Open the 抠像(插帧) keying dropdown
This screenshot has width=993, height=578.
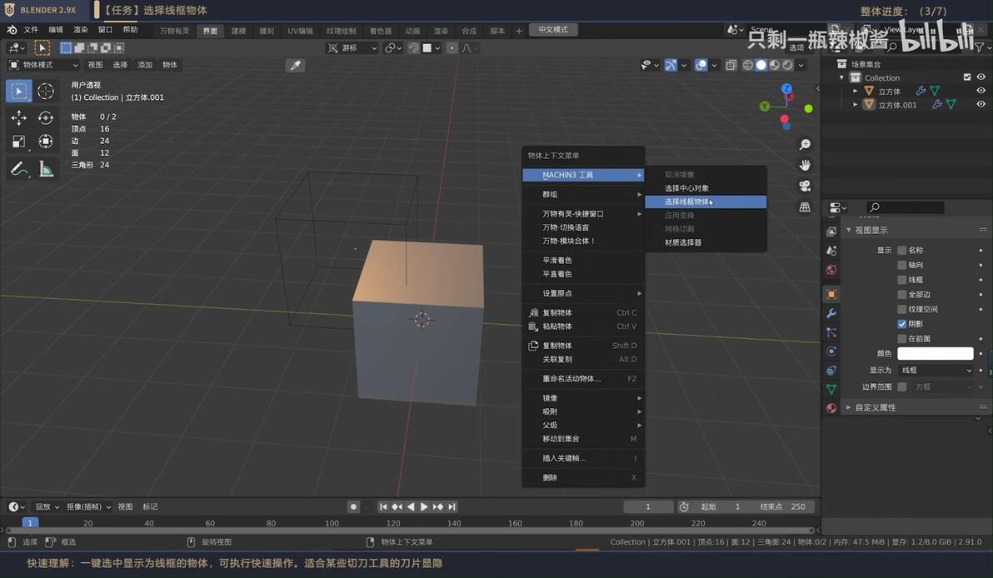pyautogui.click(x=88, y=507)
